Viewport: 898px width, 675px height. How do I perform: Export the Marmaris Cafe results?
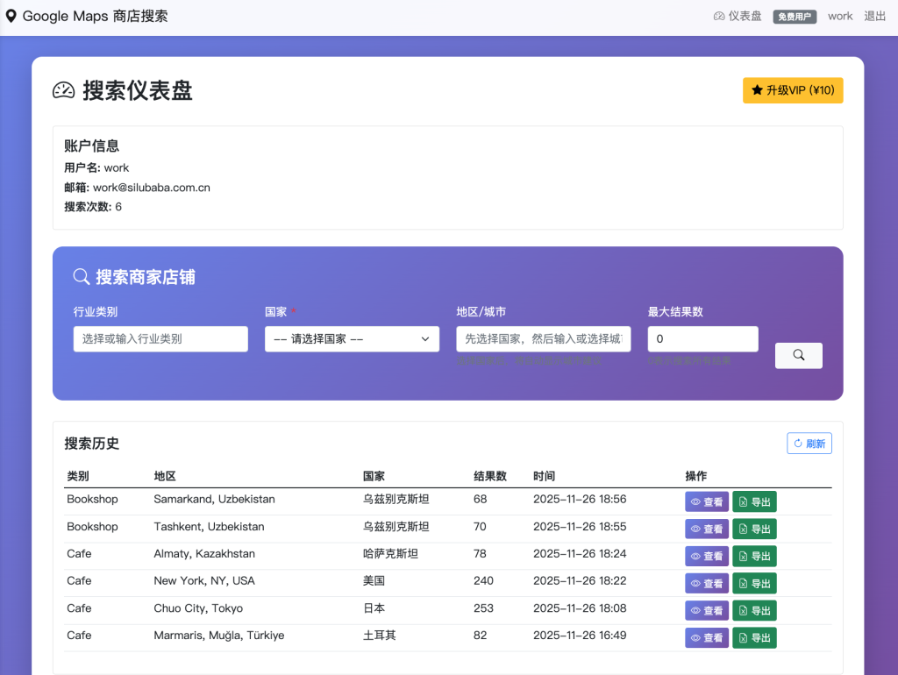[x=754, y=637]
